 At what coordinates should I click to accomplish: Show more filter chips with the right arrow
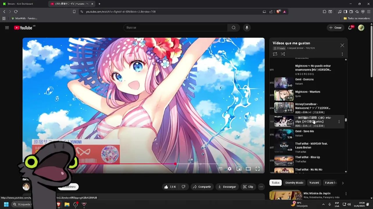343,183
